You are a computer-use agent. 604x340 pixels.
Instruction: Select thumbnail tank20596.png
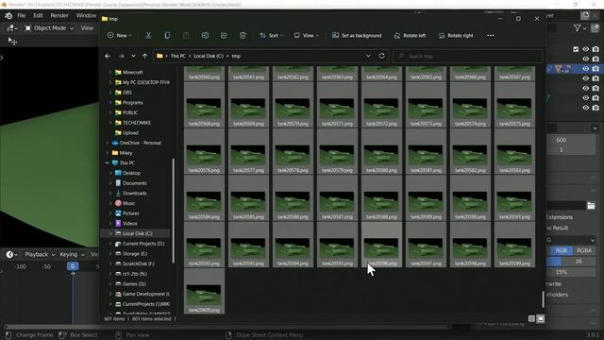click(x=381, y=245)
